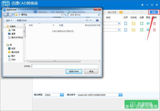
Task: Click the 文件夹 column header in main window
Action: 133,17
